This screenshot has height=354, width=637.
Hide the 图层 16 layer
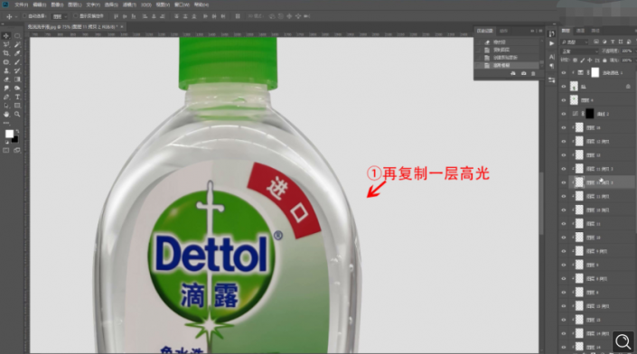pyautogui.click(x=564, y=128)
